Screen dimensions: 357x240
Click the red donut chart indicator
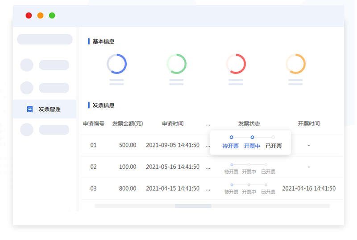click(236, 64)
